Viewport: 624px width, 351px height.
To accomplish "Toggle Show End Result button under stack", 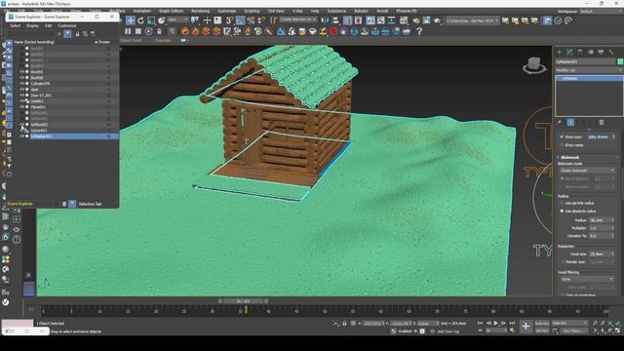I will pyautogui.click(x=570, y=123).
